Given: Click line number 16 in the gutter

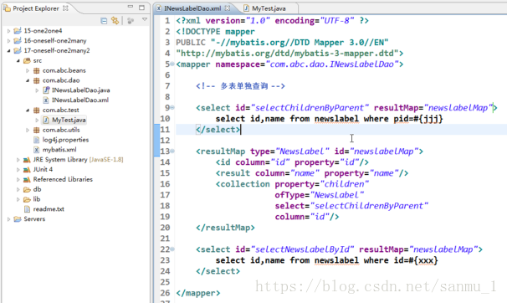Looking at the screenshot, I should point(165,184).
